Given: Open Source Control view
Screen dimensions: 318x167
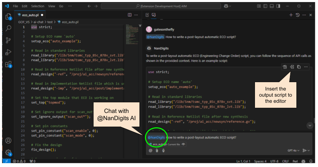Looking at the screenshot, I should [8, 40].
